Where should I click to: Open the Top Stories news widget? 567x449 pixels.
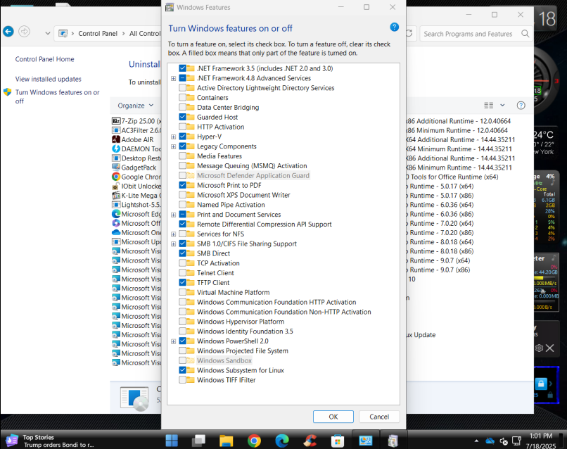pos(51,441)
